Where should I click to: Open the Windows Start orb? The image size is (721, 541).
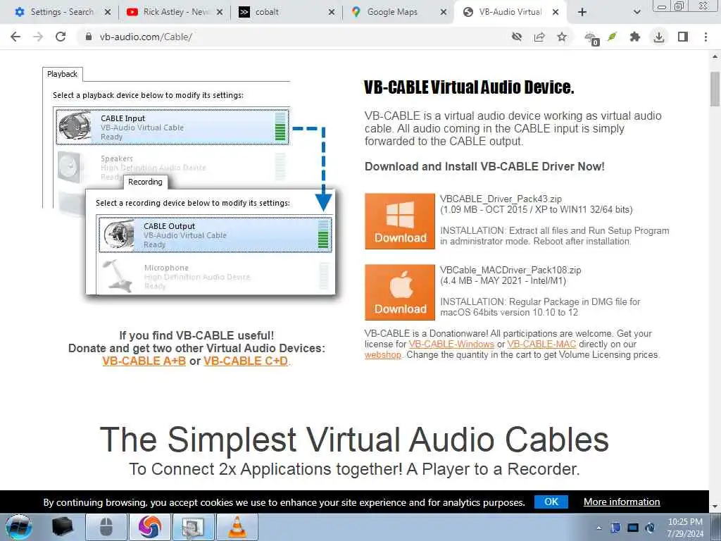19,527
